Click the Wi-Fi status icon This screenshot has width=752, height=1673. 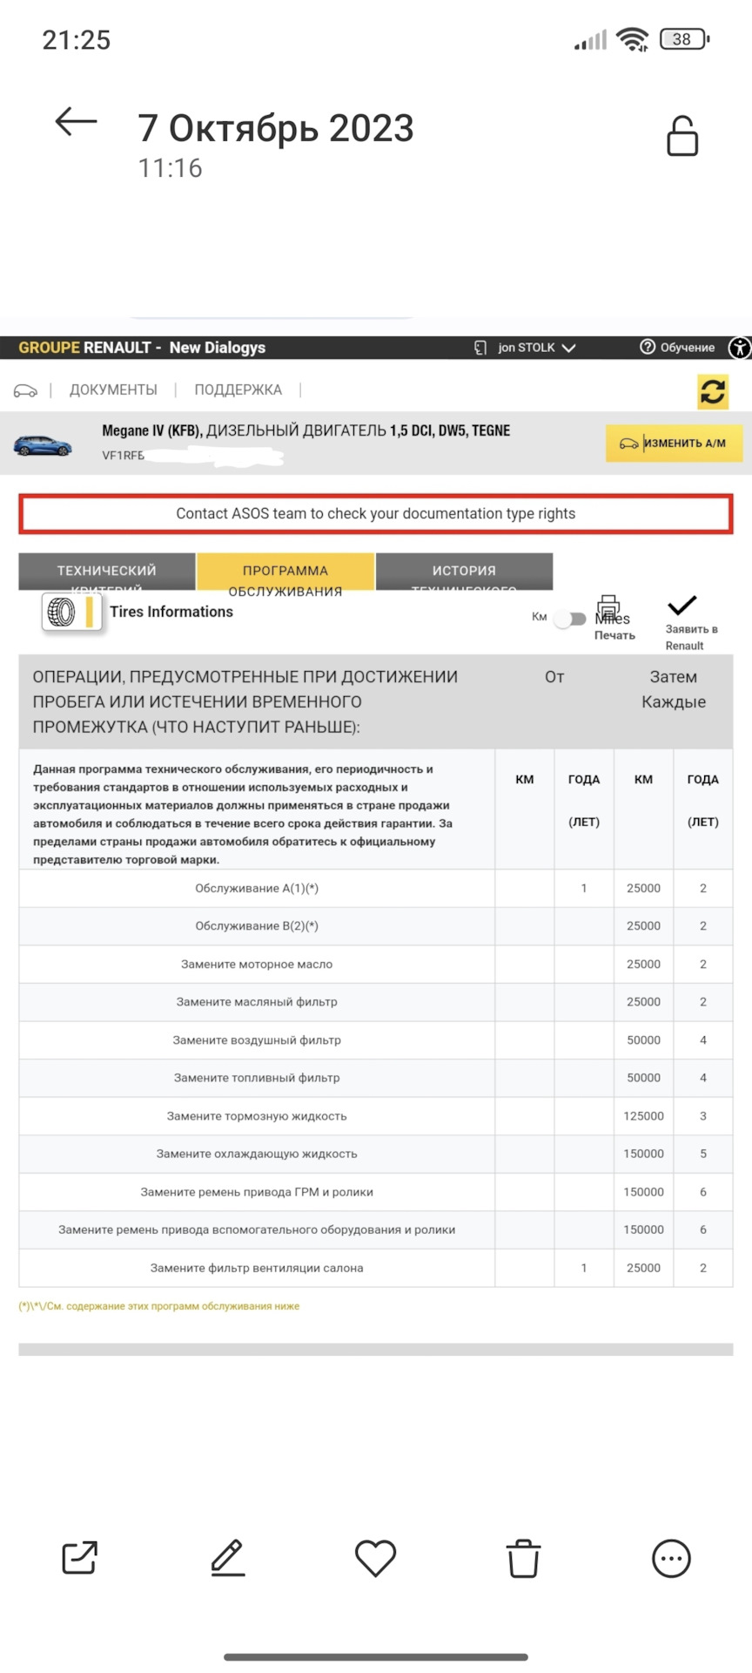point(632,39)
